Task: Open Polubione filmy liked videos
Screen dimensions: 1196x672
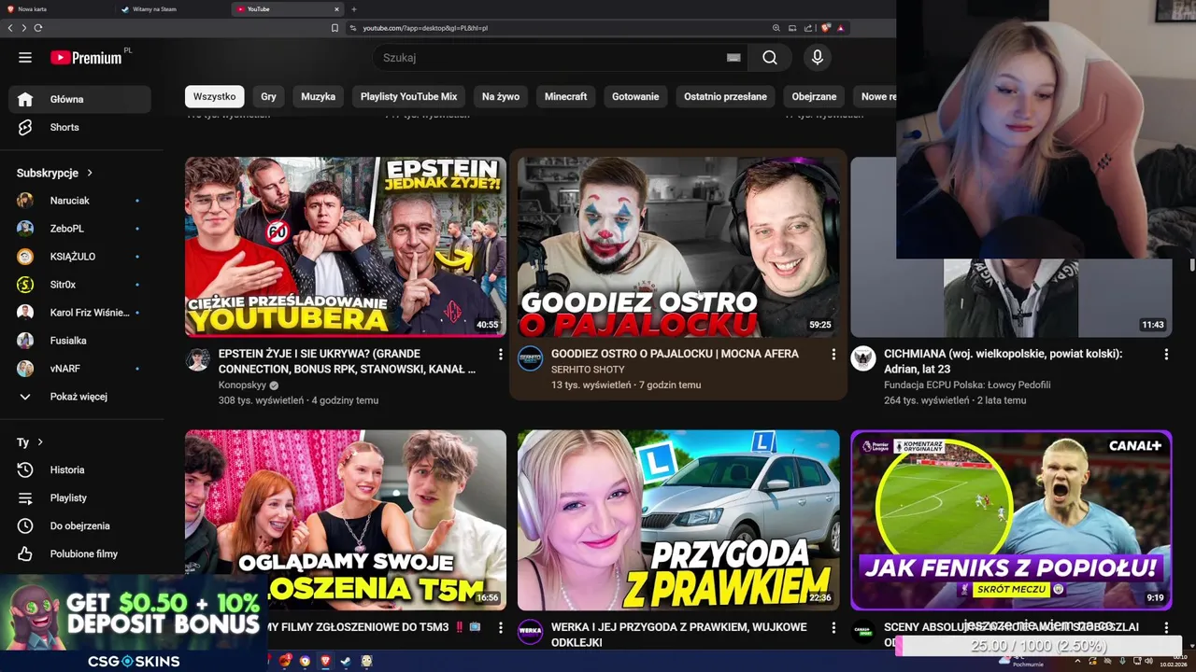Action: tap(79, 553)
